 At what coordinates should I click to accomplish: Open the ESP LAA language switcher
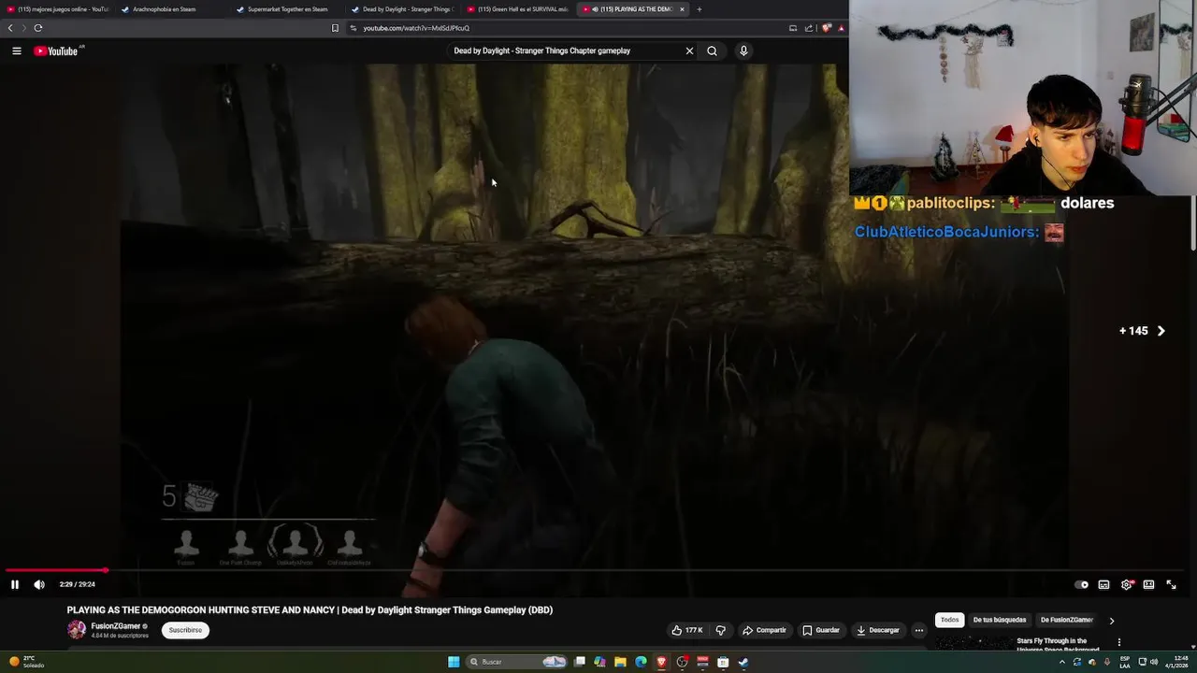point(1124,662)
